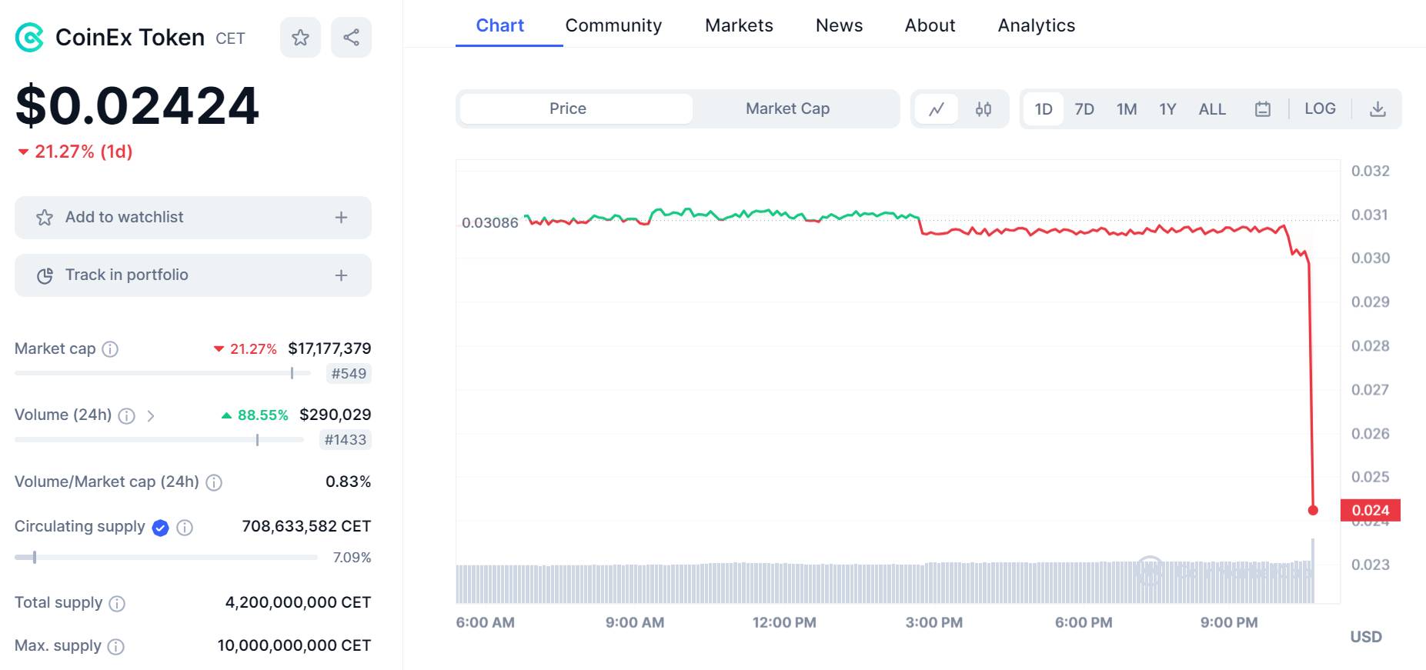Expand Volume (24h) details chevron
Image resolution: width=1426 pixels, height=670 pixels.
point(151,416)
